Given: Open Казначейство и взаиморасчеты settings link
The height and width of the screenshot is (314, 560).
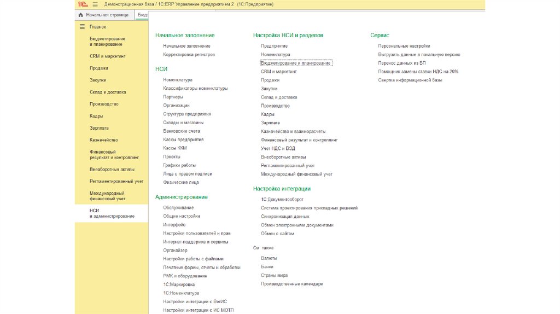Looking at the screenshot, I should tap(293, 131).
